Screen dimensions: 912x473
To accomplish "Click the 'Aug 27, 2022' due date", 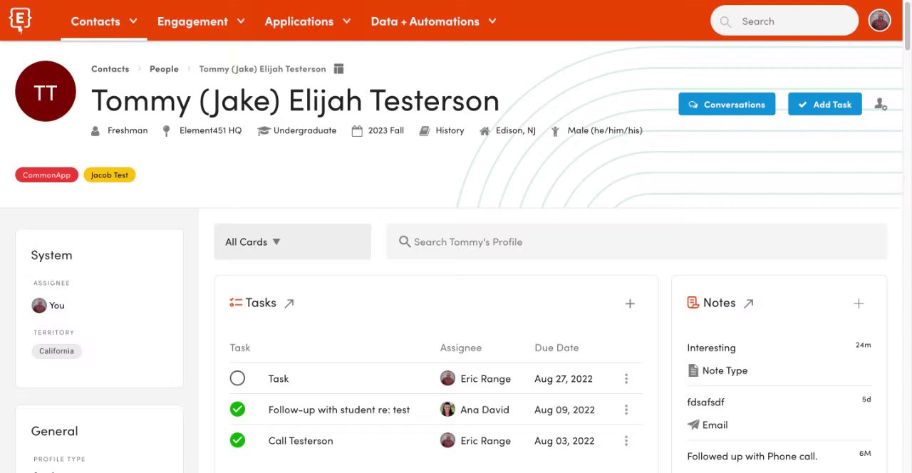I will [564, 379].
